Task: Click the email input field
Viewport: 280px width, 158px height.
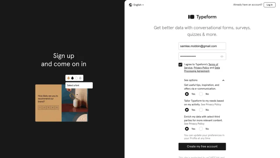Action: point(202,46)
